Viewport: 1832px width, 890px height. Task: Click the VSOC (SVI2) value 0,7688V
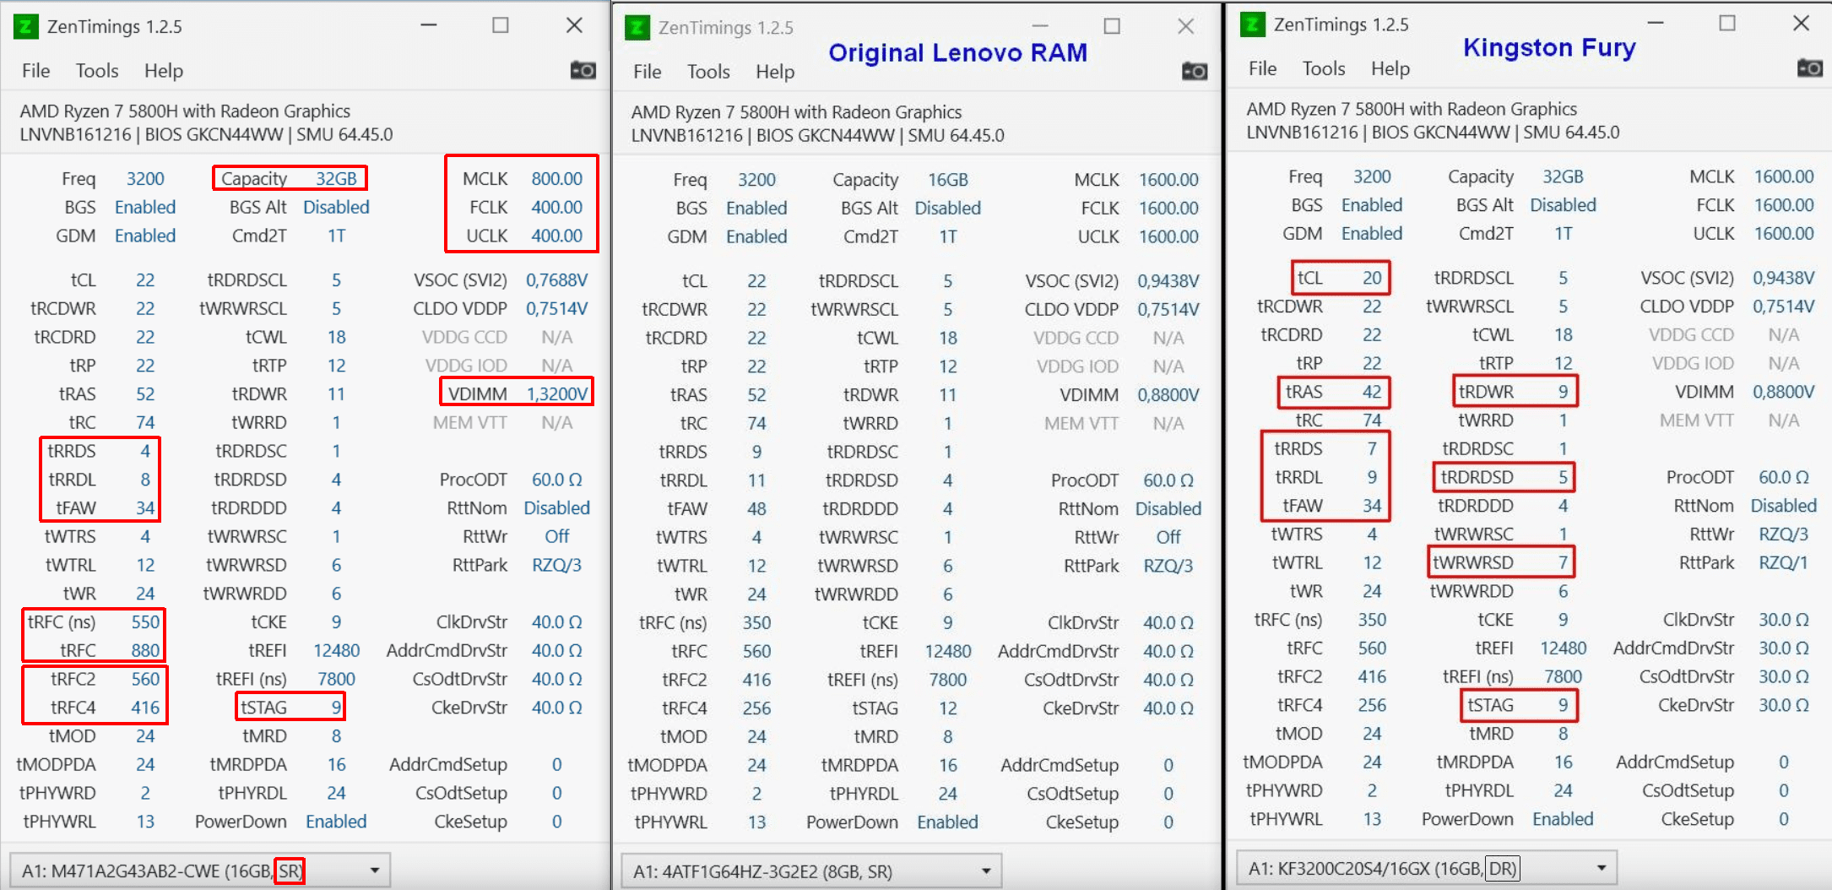pos(557,280)
